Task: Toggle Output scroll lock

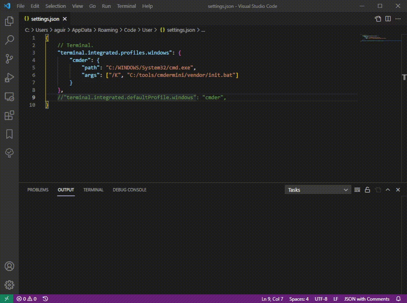Action: click(367, 190)
